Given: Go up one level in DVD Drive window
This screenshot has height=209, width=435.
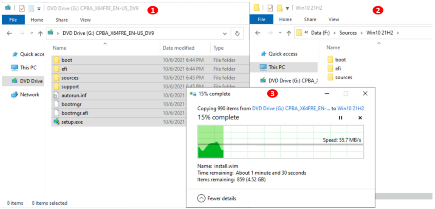Looking at the screenshot, I should [40, 33].
